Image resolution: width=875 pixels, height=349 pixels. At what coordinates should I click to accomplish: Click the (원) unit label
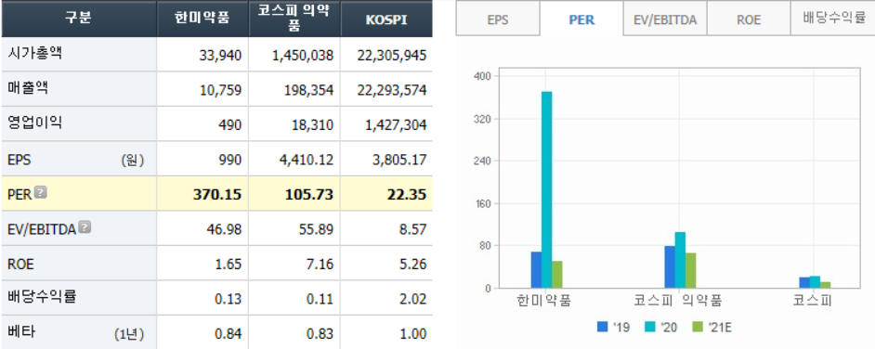(x=132, y=161)
